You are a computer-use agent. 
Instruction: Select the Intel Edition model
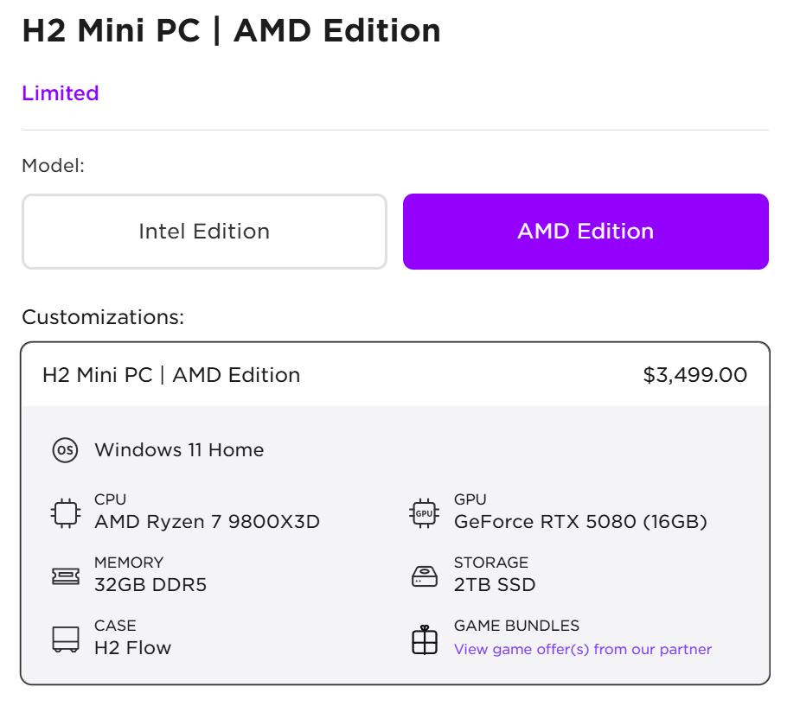pyautogui.click(x=204, y=232)
